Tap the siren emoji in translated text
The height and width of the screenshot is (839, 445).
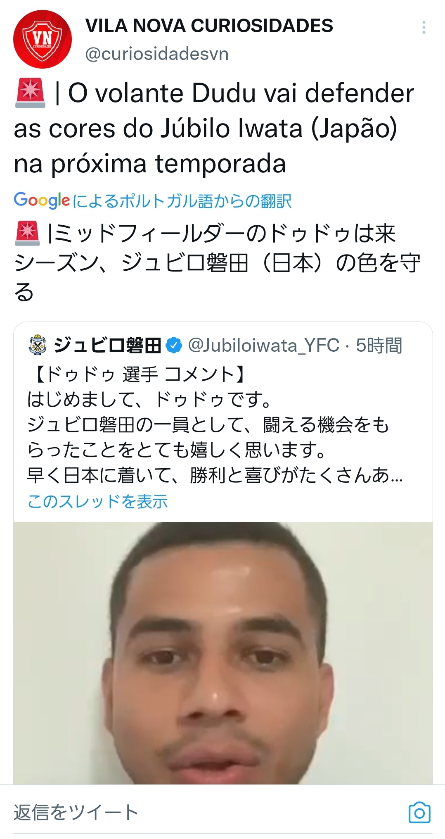tap(28, 233)
